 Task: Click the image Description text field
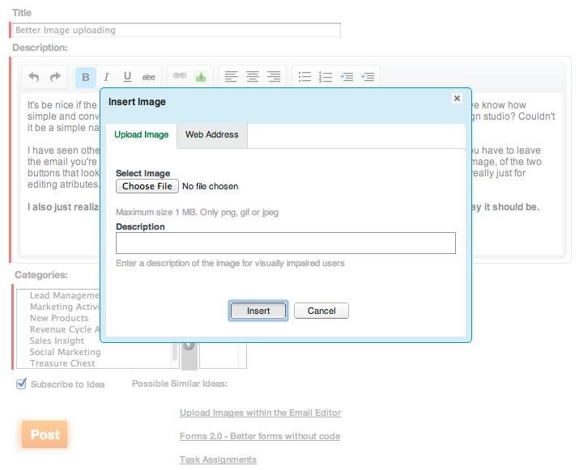pos(285,243)
